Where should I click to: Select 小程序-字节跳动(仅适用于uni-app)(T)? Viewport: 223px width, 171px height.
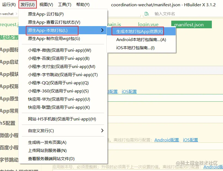pos(63,75)
